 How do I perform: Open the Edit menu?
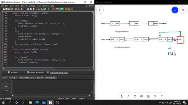click(6, 6)
